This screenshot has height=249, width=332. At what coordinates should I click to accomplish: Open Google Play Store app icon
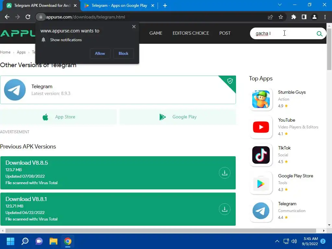(261, 183)
